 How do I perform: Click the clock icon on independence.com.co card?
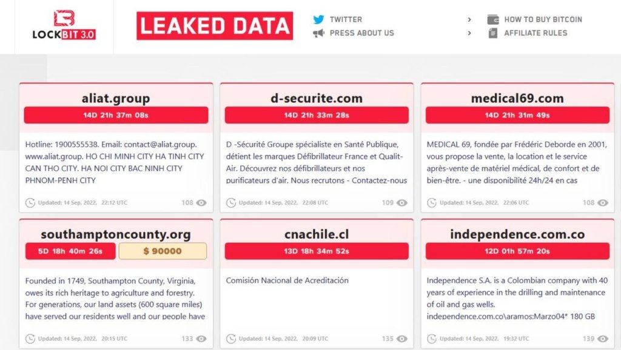[432, 338]
